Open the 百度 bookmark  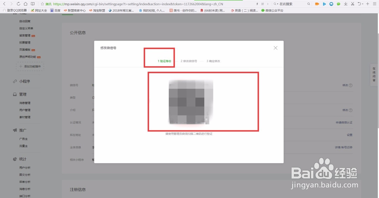pyautogui.click(x=55, y=10)
